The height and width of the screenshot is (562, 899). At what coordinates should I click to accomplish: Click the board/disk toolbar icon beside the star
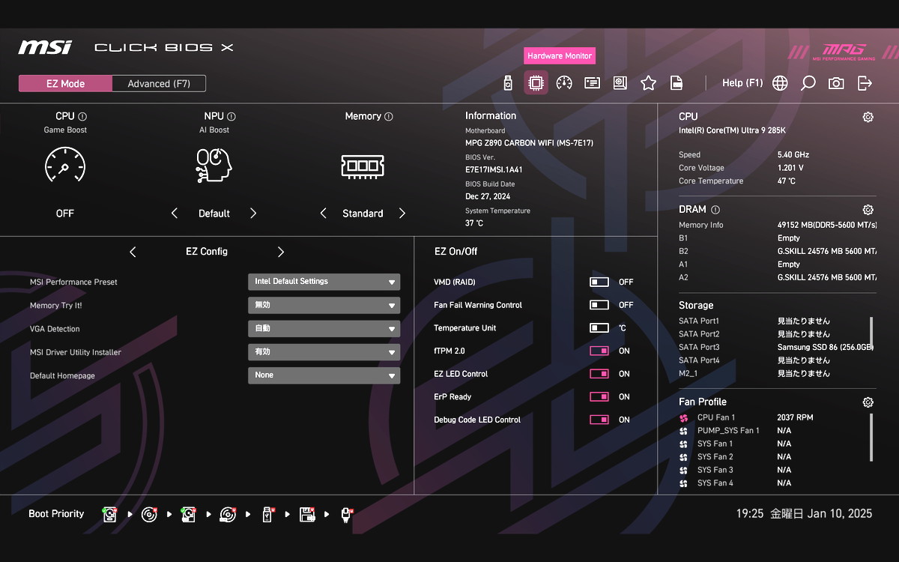click(x=620, y=83)
